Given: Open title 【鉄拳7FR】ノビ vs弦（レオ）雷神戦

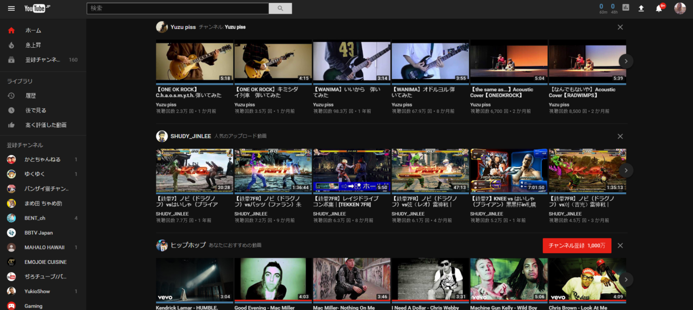Looking at the screenshot, I should (424, 202).
